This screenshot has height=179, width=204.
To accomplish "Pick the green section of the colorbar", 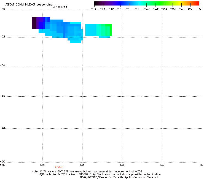I will pyautogui.click(x=159, y=4).
